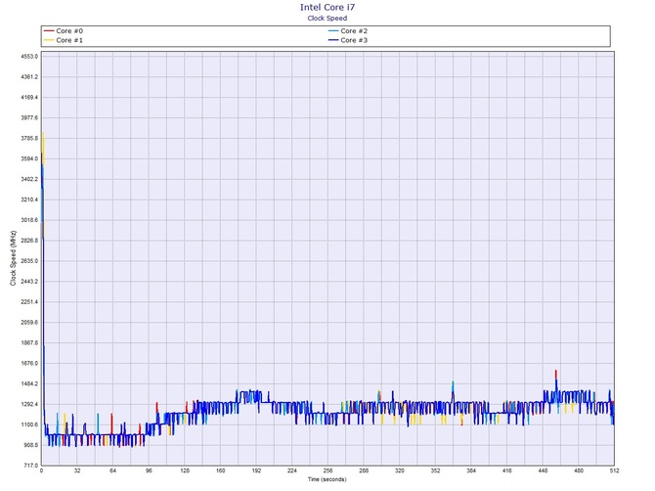
Task: Click the 1484.2 y-axis value
Action: coord(29,384)
